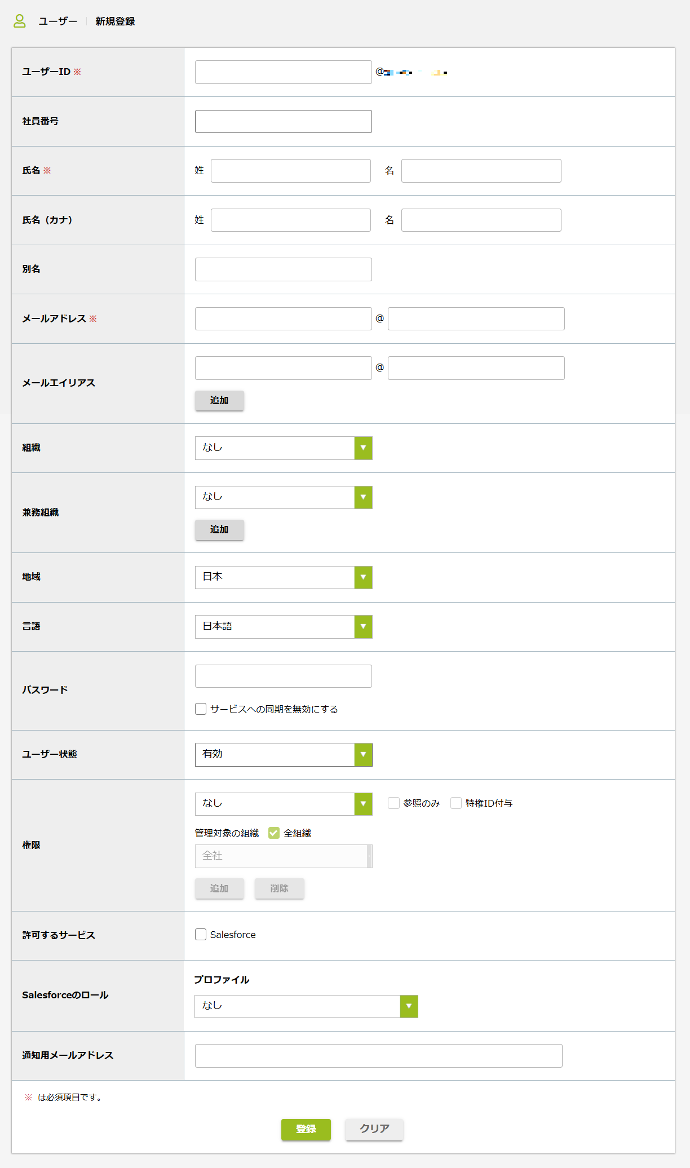Click the 氏名 姓 input field

coord(291,171)
